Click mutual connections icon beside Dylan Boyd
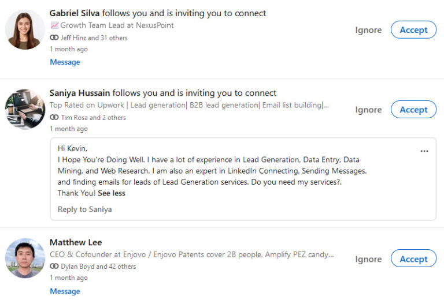Image resolution: width=444 pixels, height=300 pixels. [x=54, y=267]
